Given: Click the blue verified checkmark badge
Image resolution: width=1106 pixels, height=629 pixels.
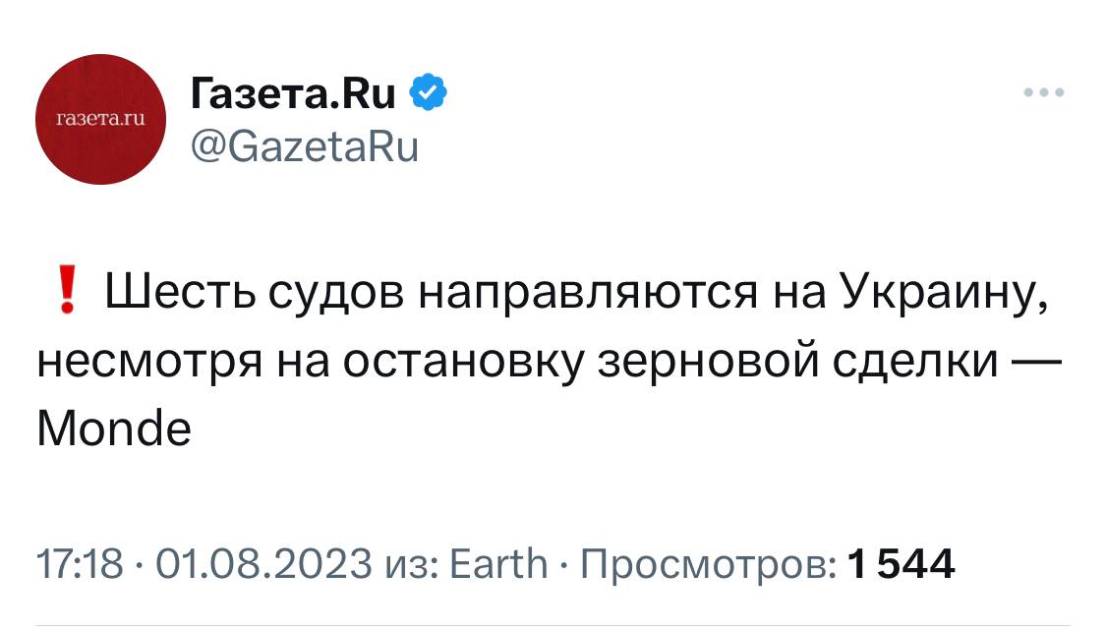Looking at the screenshot, I should [428, 93].
